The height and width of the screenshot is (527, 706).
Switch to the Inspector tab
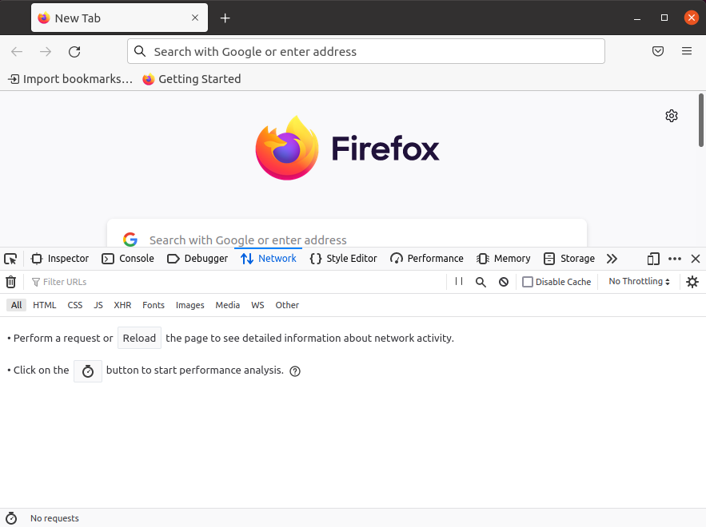(60, 259)
